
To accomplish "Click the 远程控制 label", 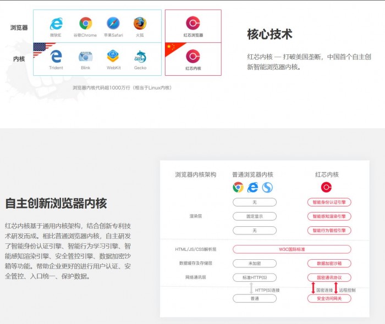I will click(347, 290).
